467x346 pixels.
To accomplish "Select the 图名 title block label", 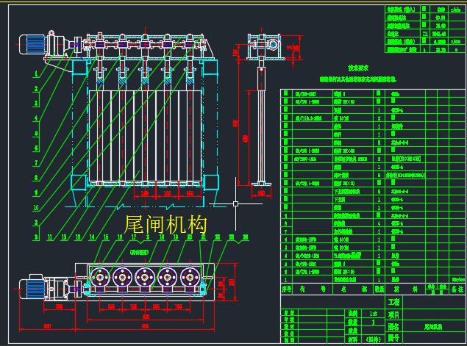I will (x=393, y=327).
